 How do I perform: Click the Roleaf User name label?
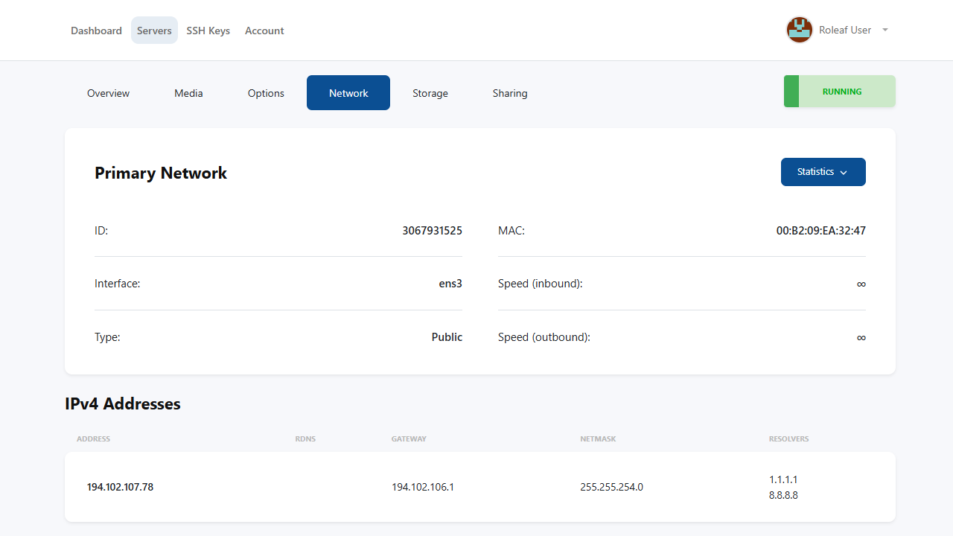coord(845,31)
